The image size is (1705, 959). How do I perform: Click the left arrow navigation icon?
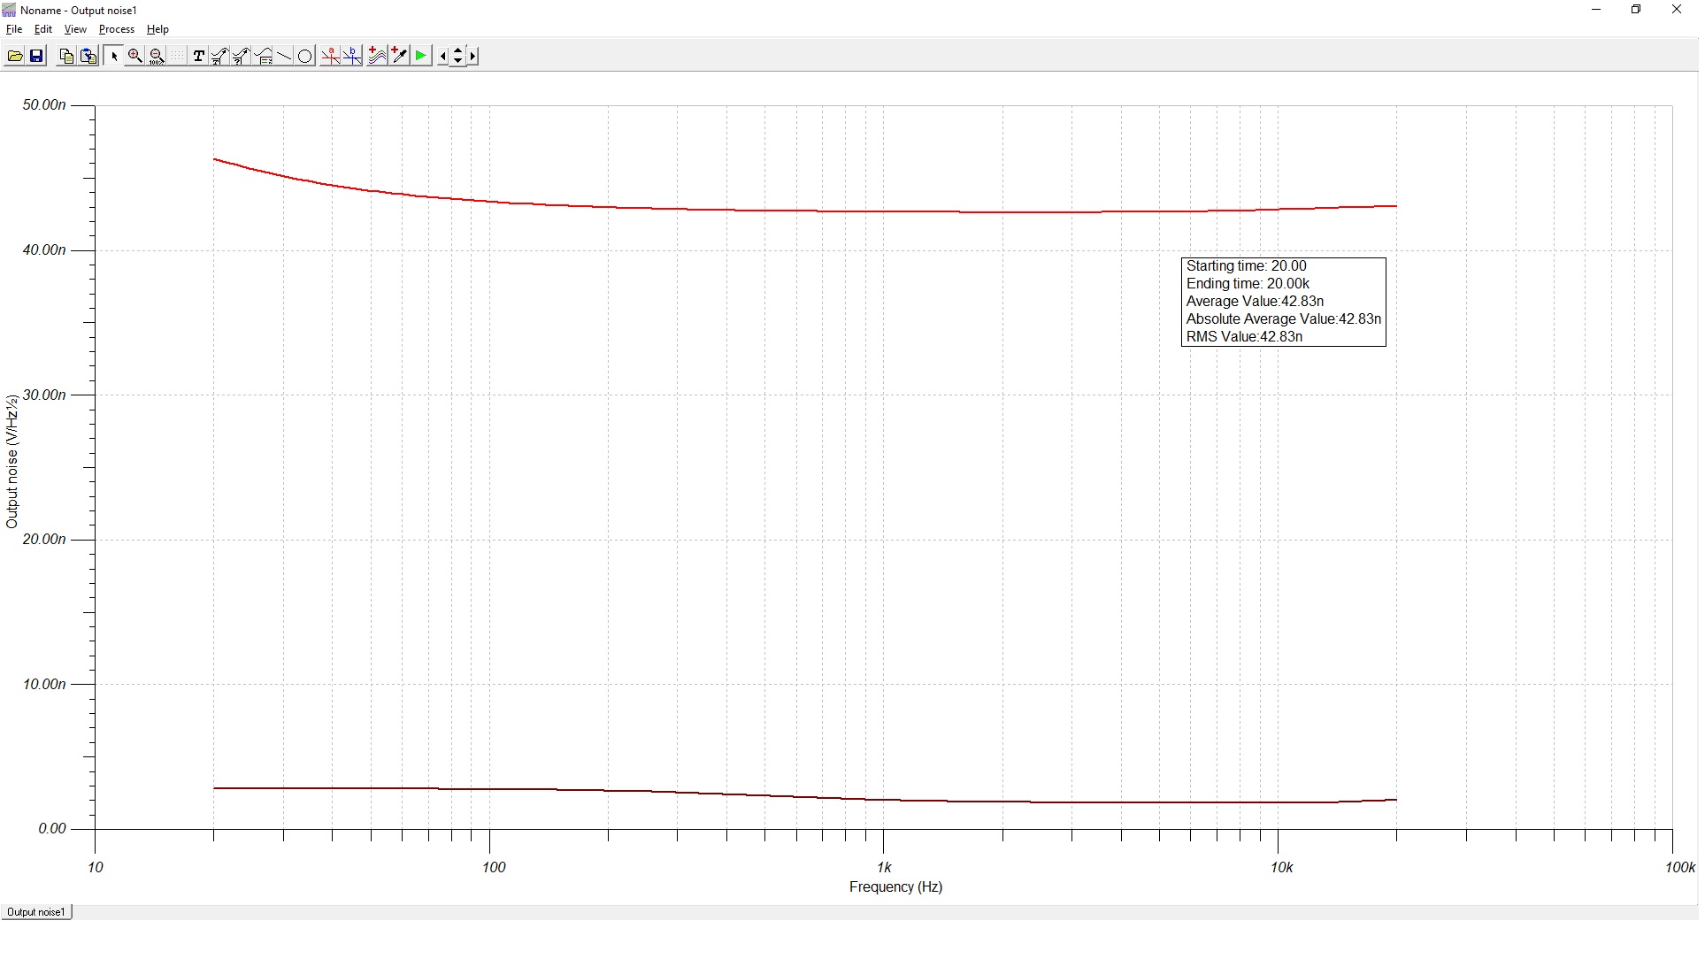(442, 56)
